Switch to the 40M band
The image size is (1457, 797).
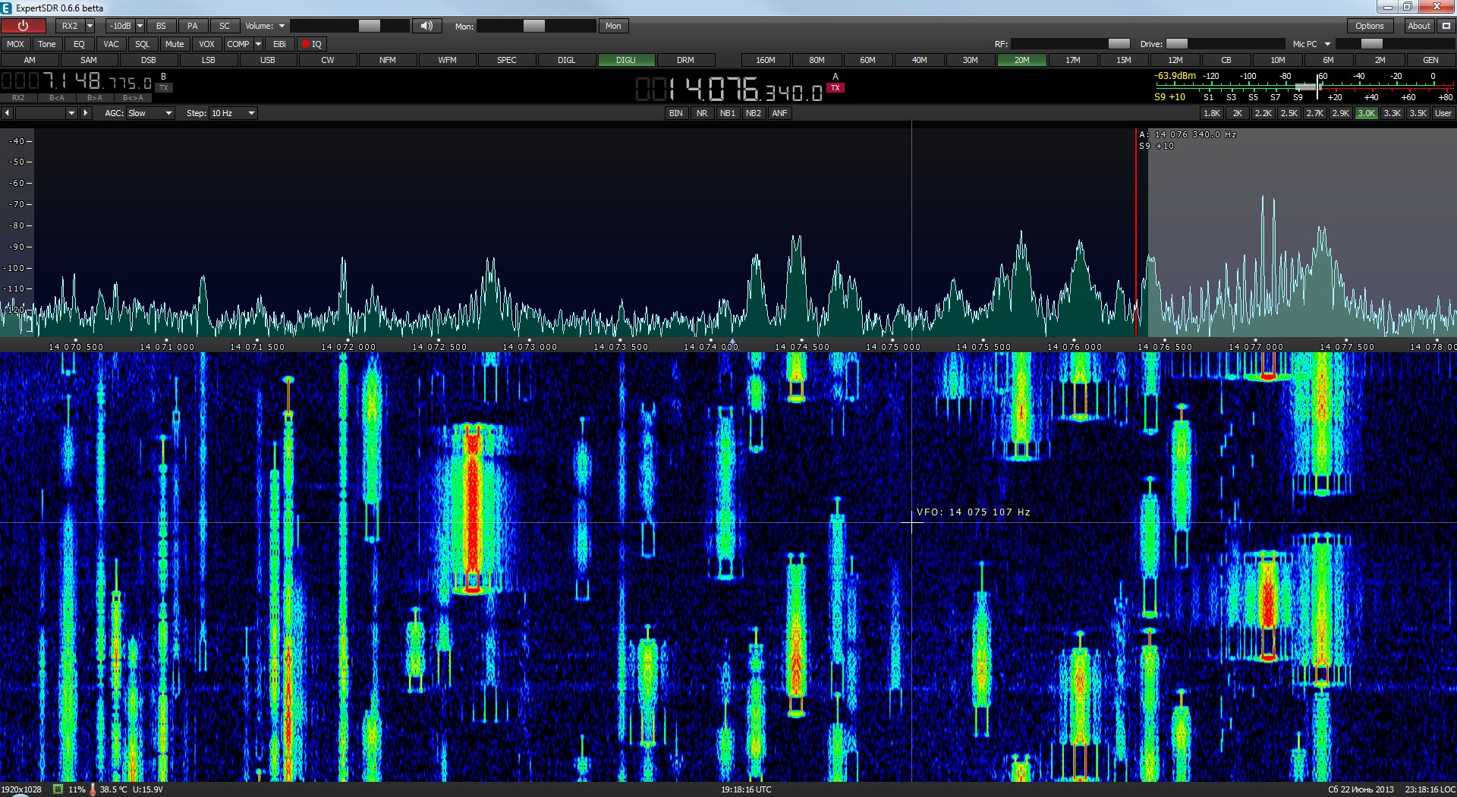[x=919, y=60]
